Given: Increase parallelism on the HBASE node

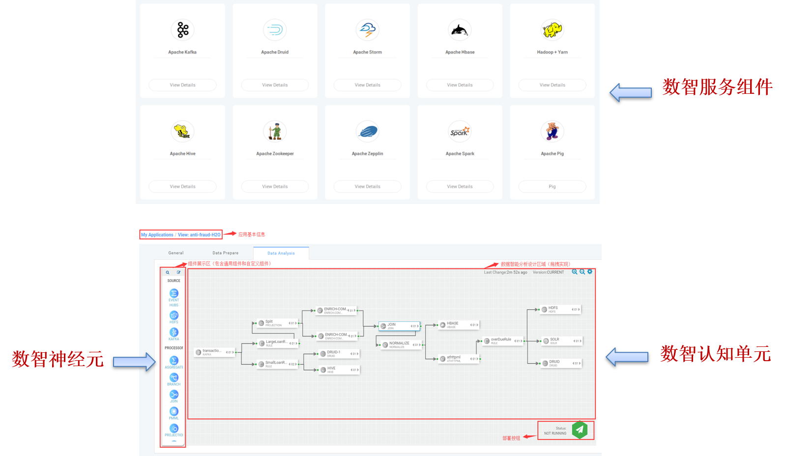Looking at the screenshot, I should 477,325.
